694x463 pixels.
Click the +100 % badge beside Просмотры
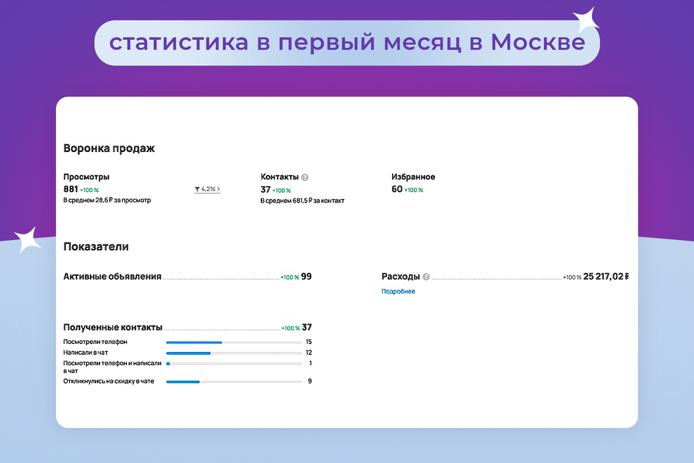pyautogui.click(x=90, y=190)
